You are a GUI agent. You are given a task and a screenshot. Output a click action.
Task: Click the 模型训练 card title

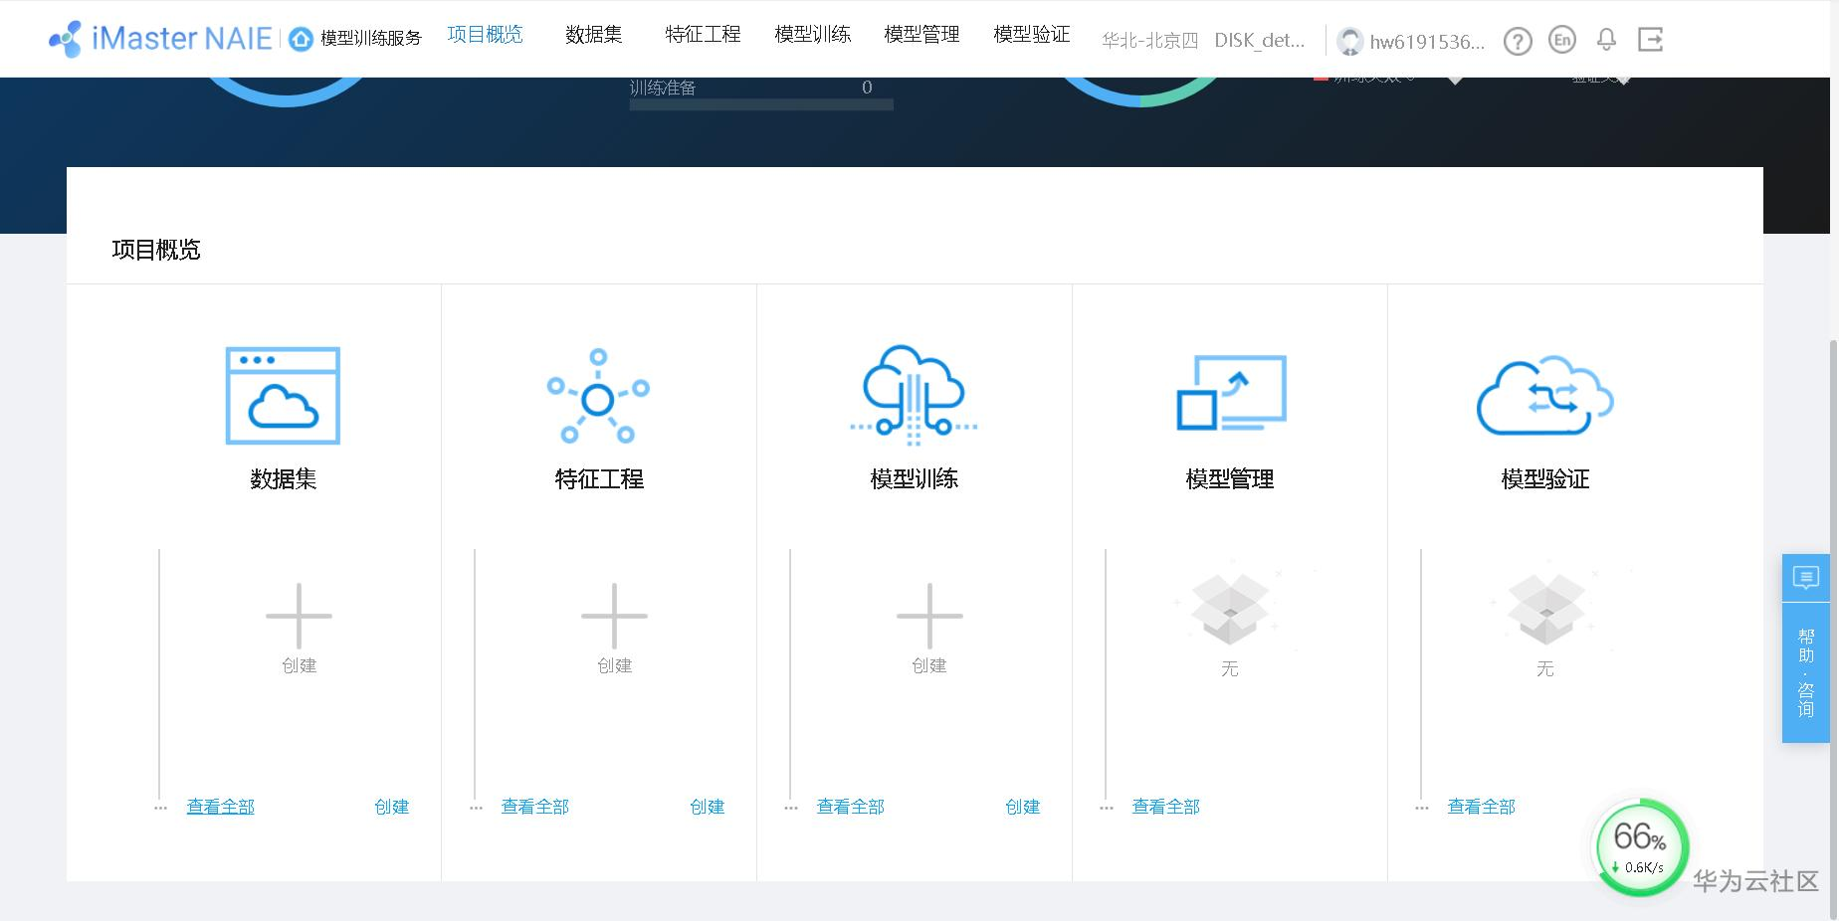pos(915,479)
